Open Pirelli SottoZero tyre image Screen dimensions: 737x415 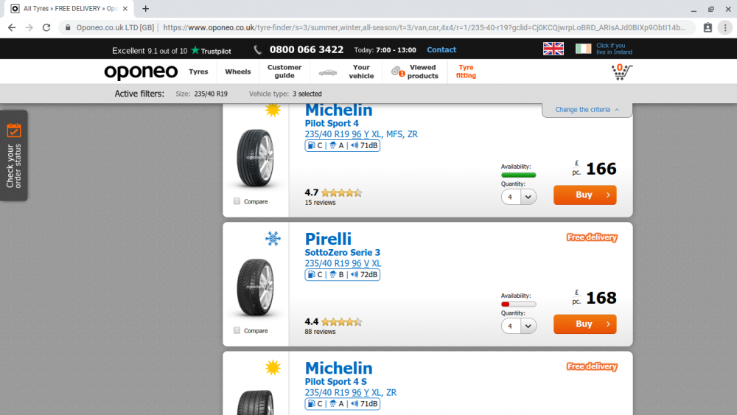255,287
